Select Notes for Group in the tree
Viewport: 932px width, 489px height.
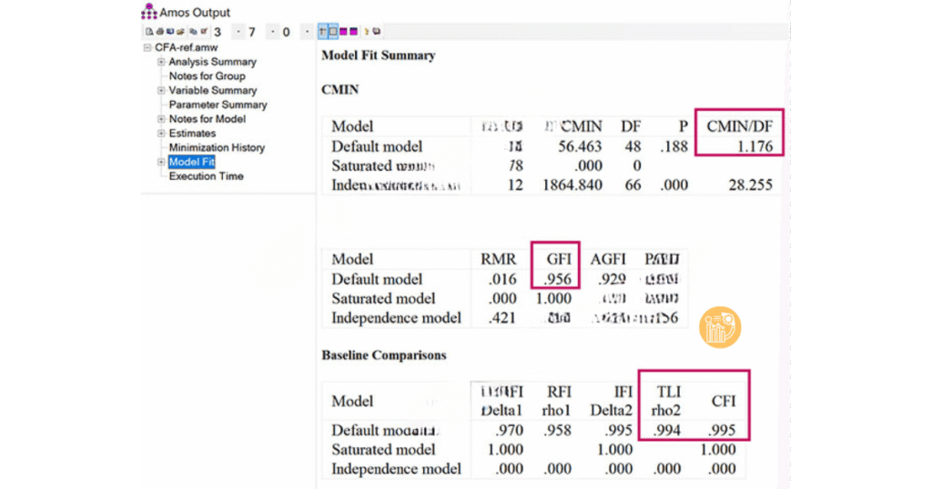pyautogui.click(x=207, y=76)
